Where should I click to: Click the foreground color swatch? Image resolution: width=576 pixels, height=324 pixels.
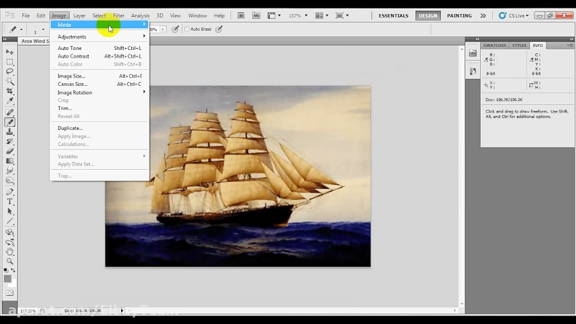[x=7, y=279]
